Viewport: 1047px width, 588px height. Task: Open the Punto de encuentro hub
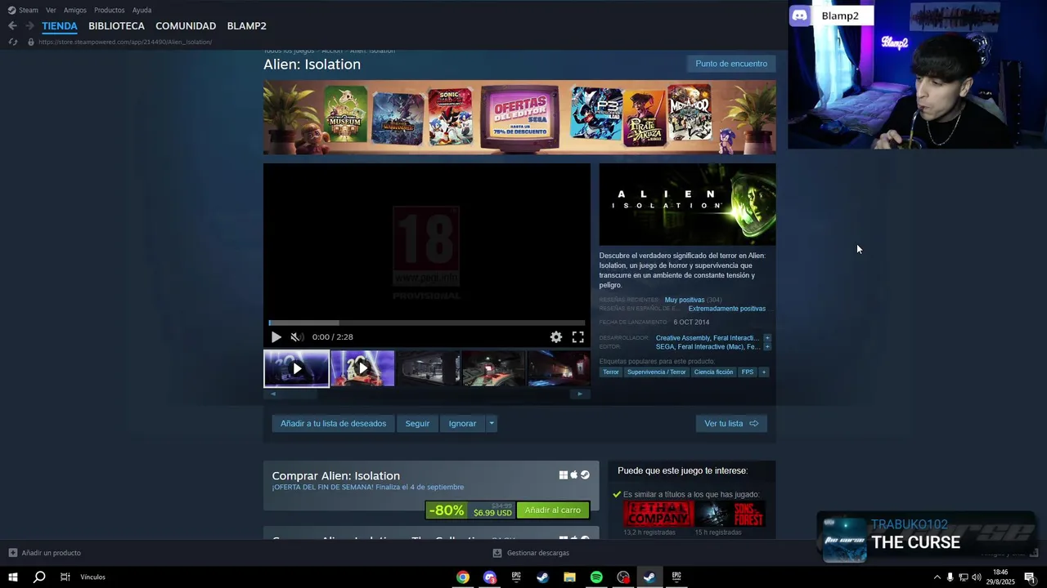click(x=731, y=64)
